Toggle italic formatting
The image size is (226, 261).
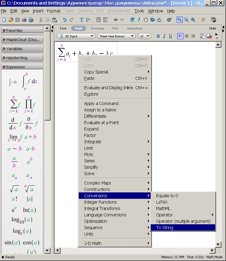(x=164, y=36)
